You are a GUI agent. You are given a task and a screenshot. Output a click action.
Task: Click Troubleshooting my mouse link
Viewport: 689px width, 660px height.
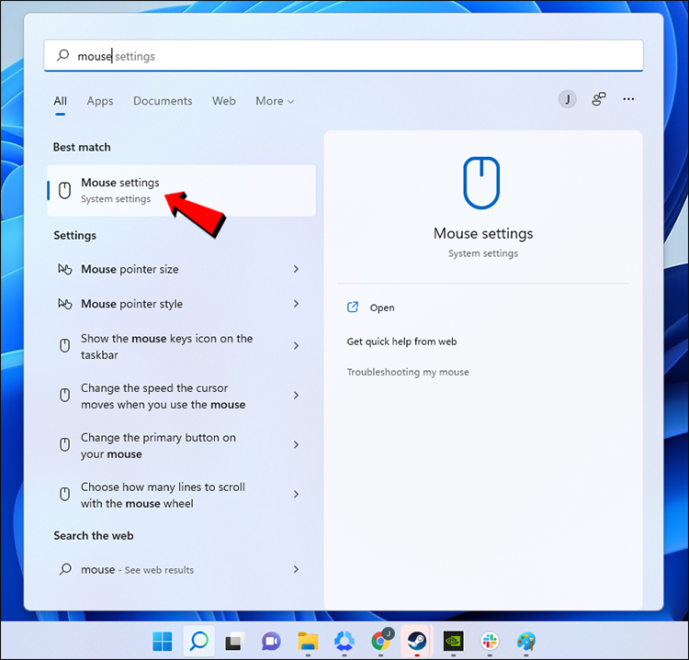pyautogui.click(x=408, y=372)
